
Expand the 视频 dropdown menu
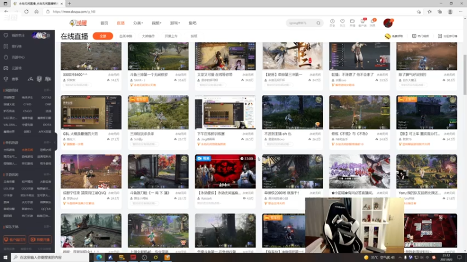tap(156, 23)
